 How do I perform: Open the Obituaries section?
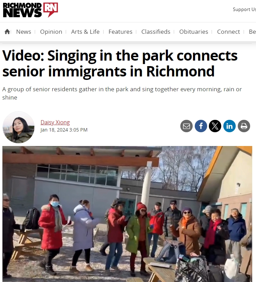click(x=194, y=32)
